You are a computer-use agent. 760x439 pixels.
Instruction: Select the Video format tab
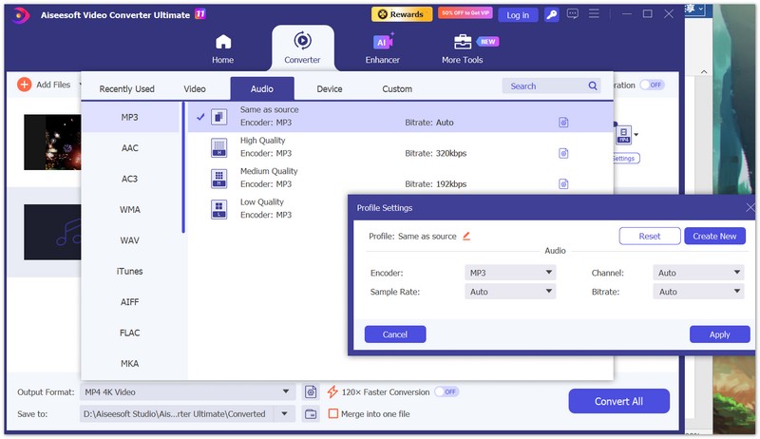[x=195, y=88]
